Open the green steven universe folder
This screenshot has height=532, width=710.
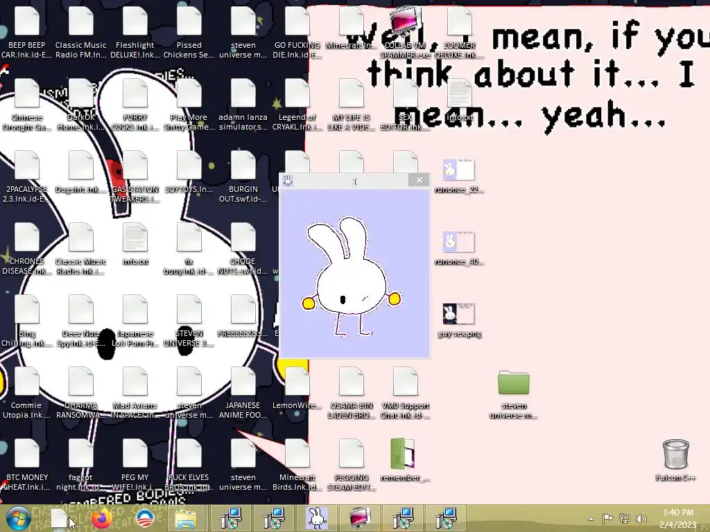coord(514,393)
